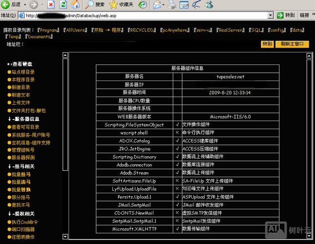Open the data directory link

coord(297,30)
